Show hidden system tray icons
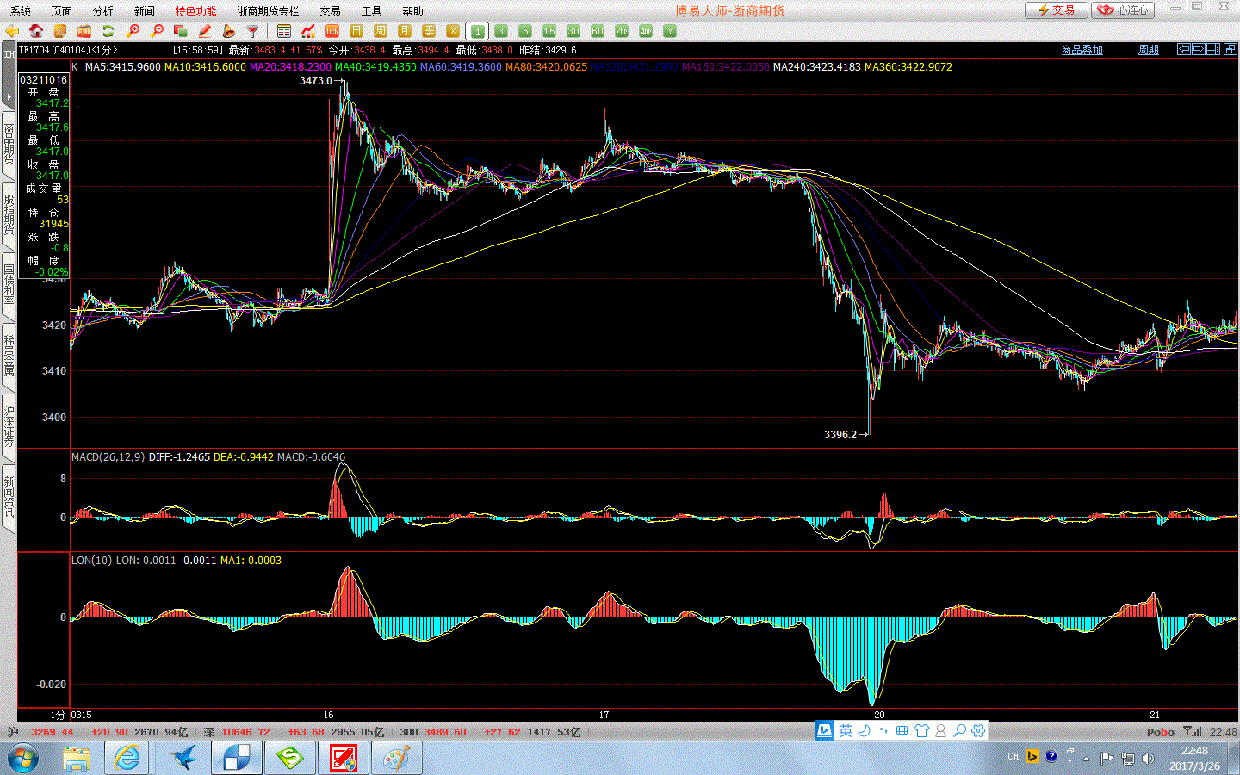This screenshot has height=775, width=1240. 1087,759
